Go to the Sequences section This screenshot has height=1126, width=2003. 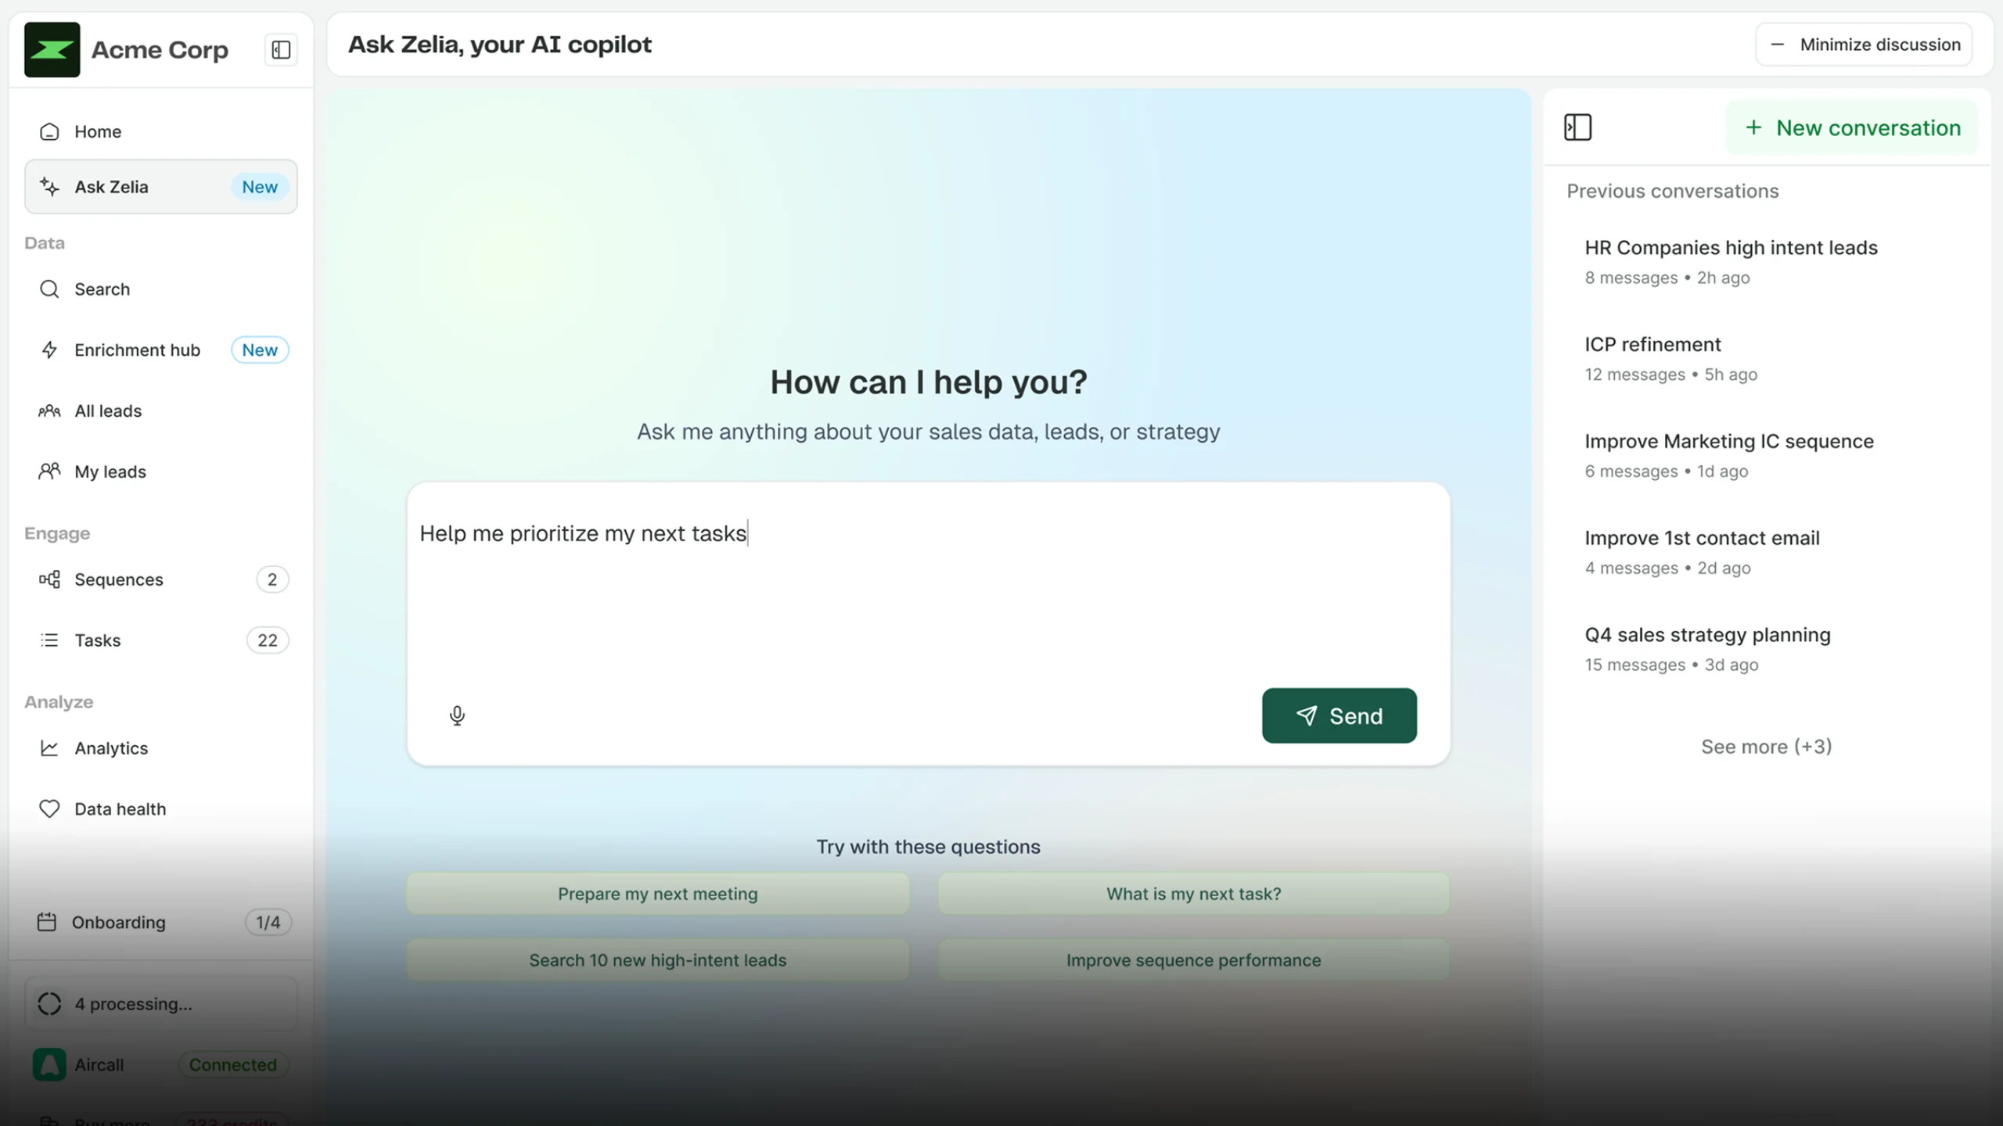[118, 579]
